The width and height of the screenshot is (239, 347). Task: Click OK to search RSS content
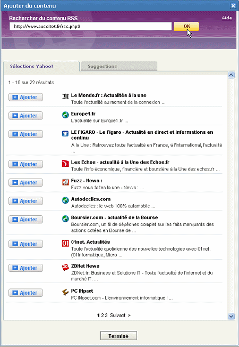pyautogui.click(x=186, y=26)
